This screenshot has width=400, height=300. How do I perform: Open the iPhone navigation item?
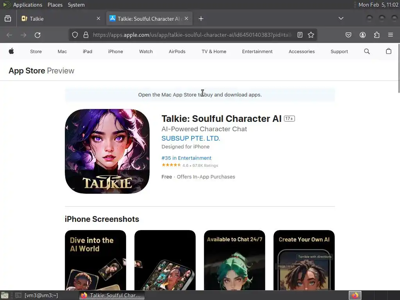[115, 52]
